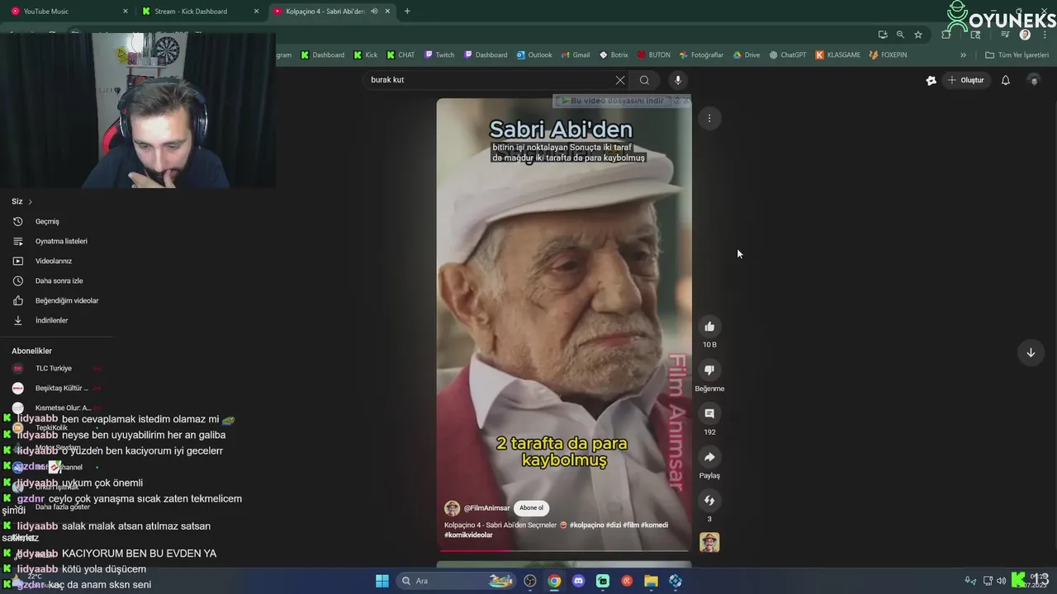Go to the next short with down arrow
This screenshot has height=594, width=1057.
pyautogui.click(x=1031, y=352)
